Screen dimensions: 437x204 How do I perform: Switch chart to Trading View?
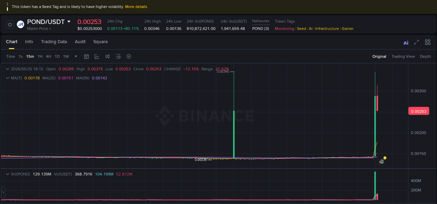403,56
